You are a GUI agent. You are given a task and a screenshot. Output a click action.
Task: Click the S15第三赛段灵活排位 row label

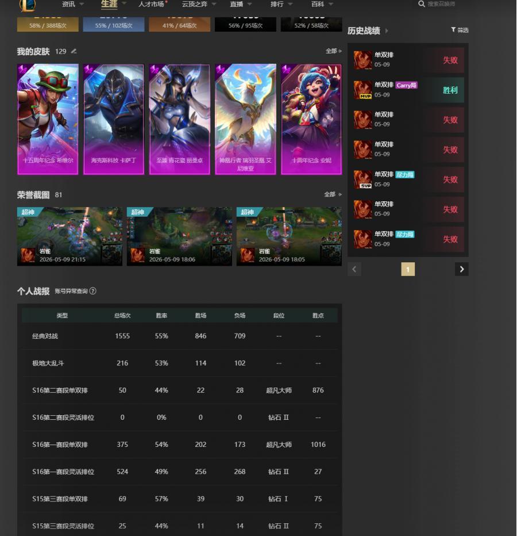63,526
